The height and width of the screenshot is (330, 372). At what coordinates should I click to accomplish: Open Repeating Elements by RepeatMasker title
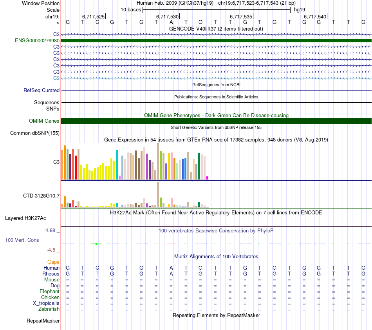click(216, 315)
